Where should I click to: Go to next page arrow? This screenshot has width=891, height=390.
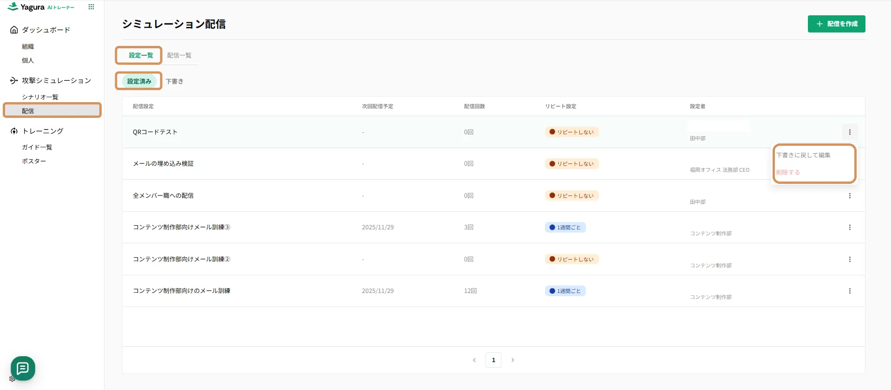tap(513, 360)
